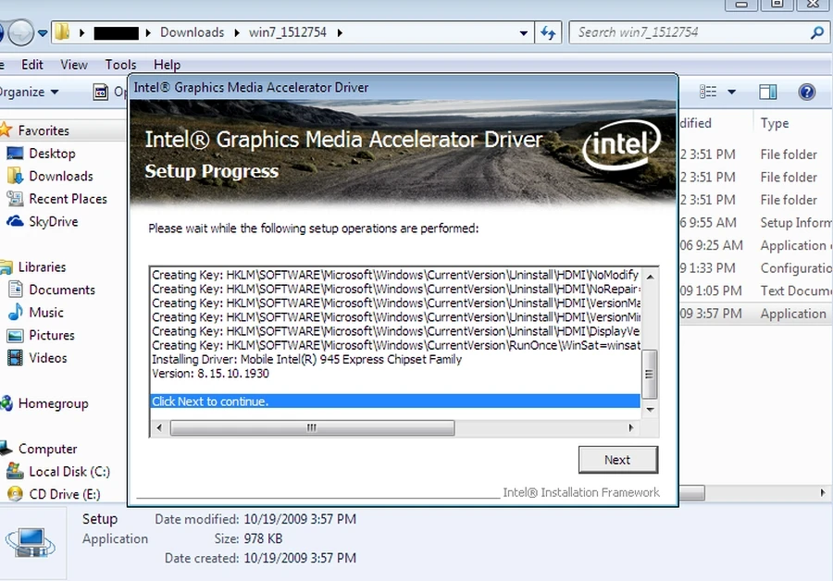Viewport: 833px width, 581px height.
Task: Click the log's vertical scrollbar thumb
Action: [649, 374]
